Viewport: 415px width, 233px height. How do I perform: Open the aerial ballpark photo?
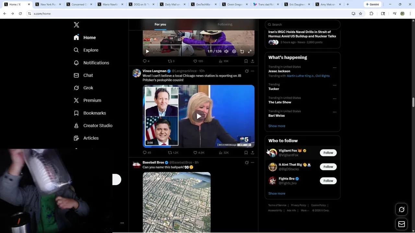point(177,202)
